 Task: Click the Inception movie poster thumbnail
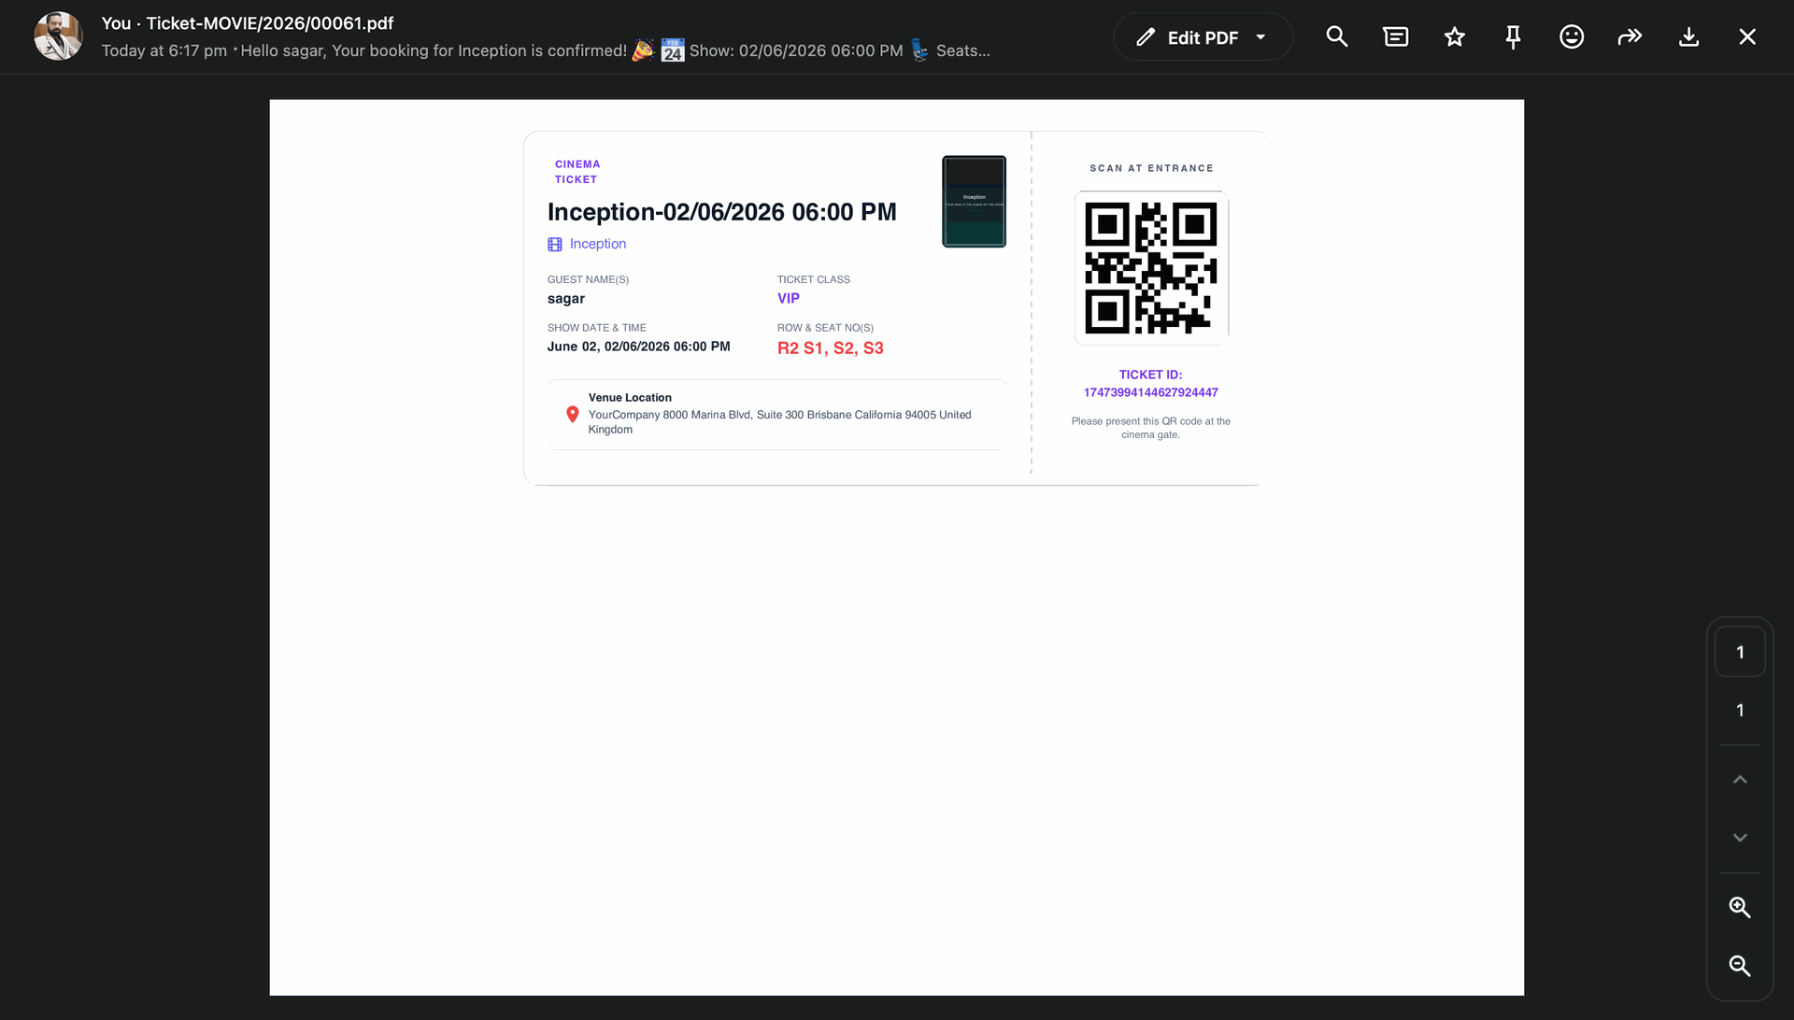(974, 202)
